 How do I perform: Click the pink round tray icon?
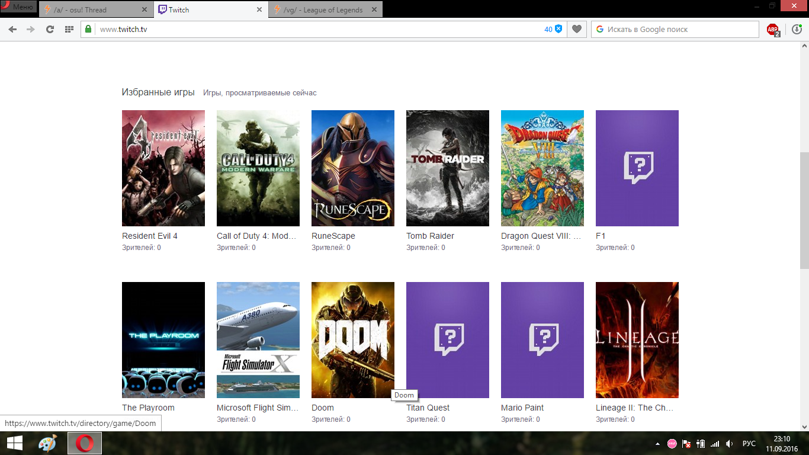click(672, 444)
